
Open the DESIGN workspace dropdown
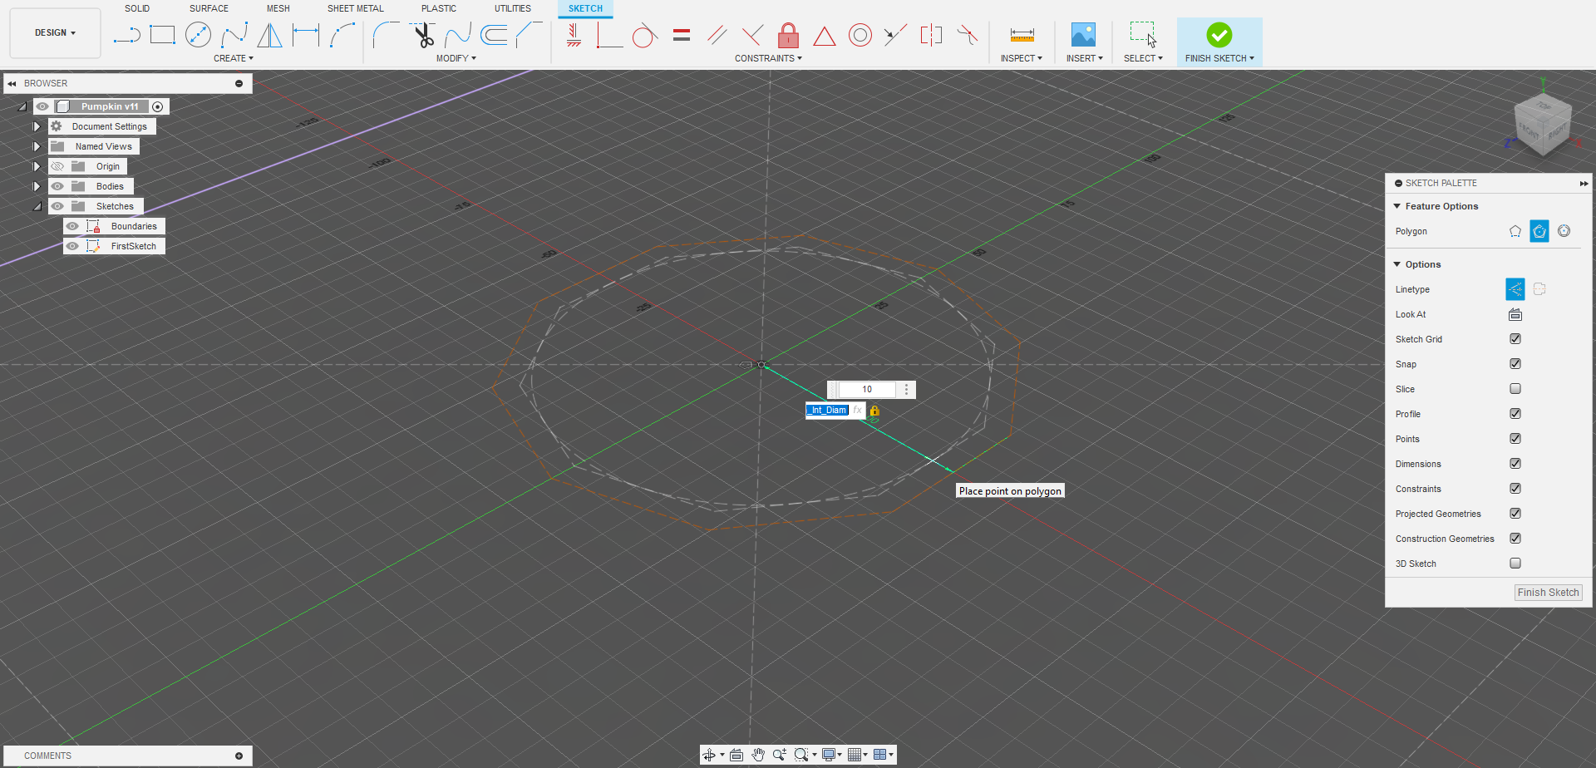pos(55,33)
